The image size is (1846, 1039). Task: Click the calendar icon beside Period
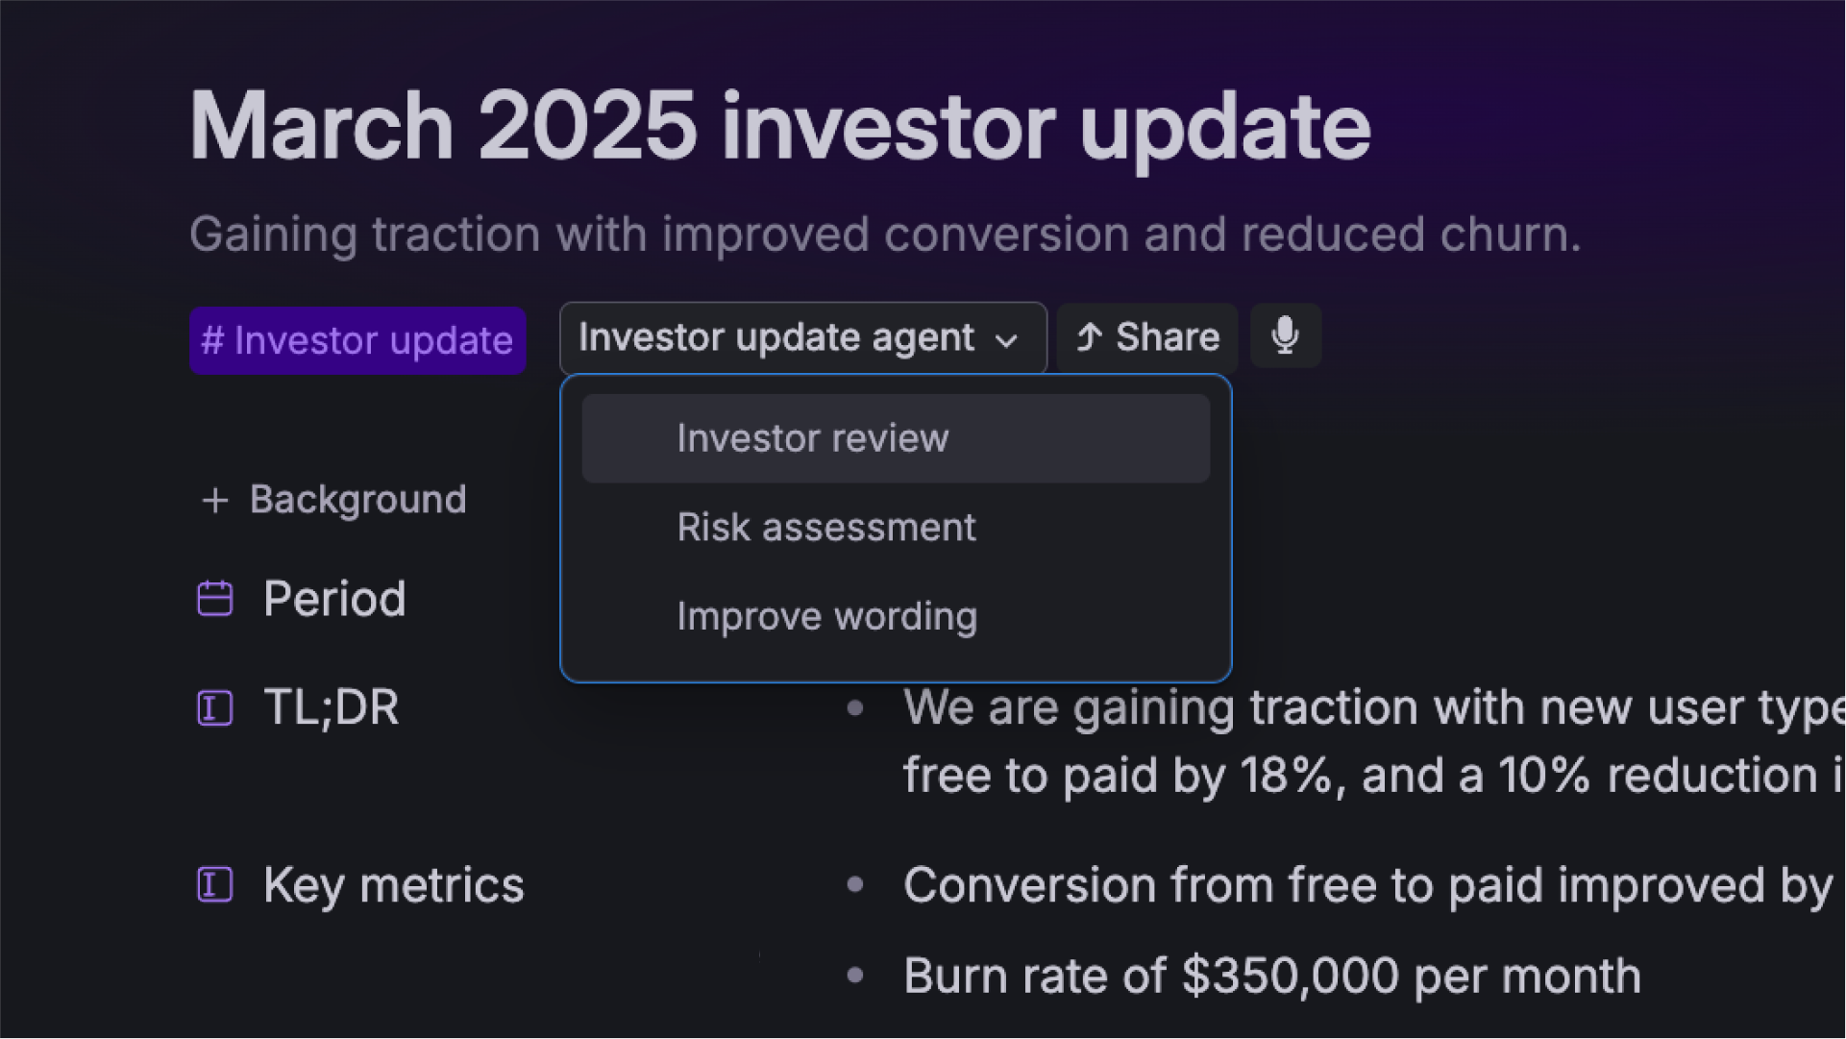click(x=215, y=599)
